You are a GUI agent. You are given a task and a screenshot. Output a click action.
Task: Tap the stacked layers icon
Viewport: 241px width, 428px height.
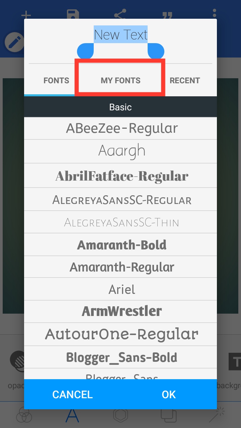(169, 415)
